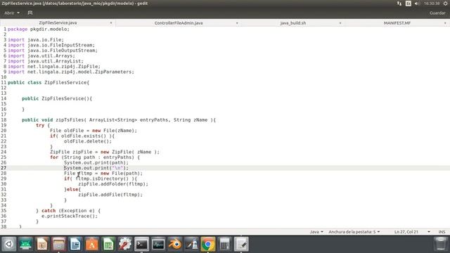Launch Blender from the dock
The width and height of the screenshot is (450, 253).
(175, 245)
